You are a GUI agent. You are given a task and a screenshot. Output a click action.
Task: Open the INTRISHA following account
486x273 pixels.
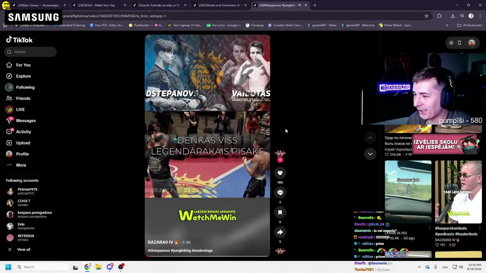click(26, 238)
